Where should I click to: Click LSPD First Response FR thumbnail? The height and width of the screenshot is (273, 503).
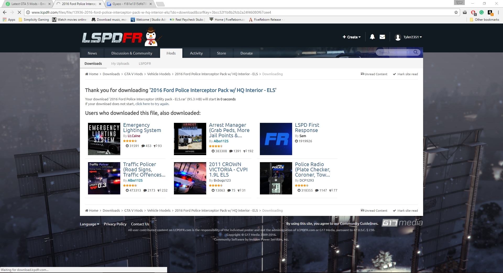[x=276, y=139]
